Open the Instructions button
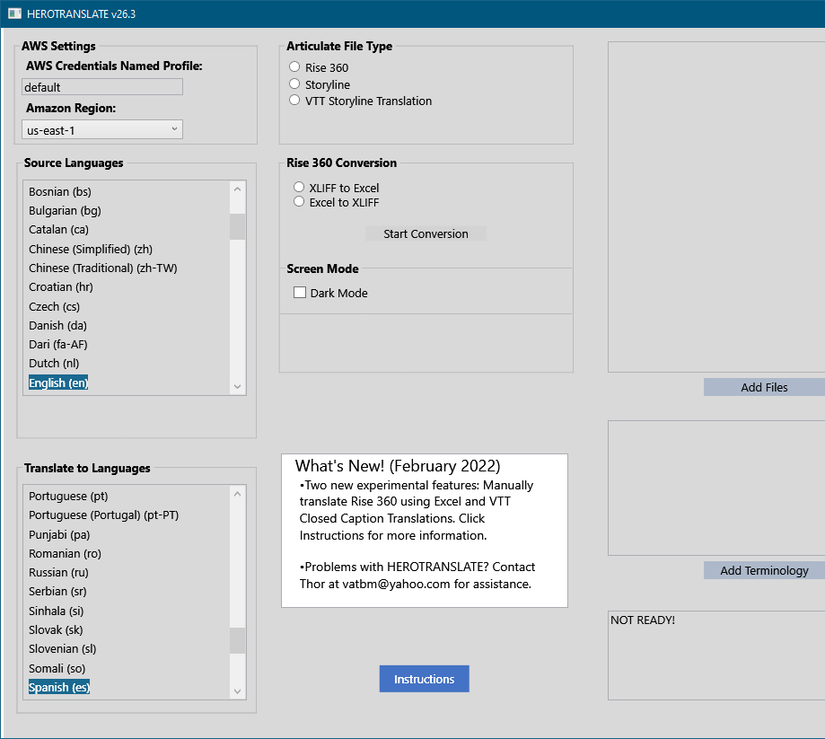 [x=424, y=679]
